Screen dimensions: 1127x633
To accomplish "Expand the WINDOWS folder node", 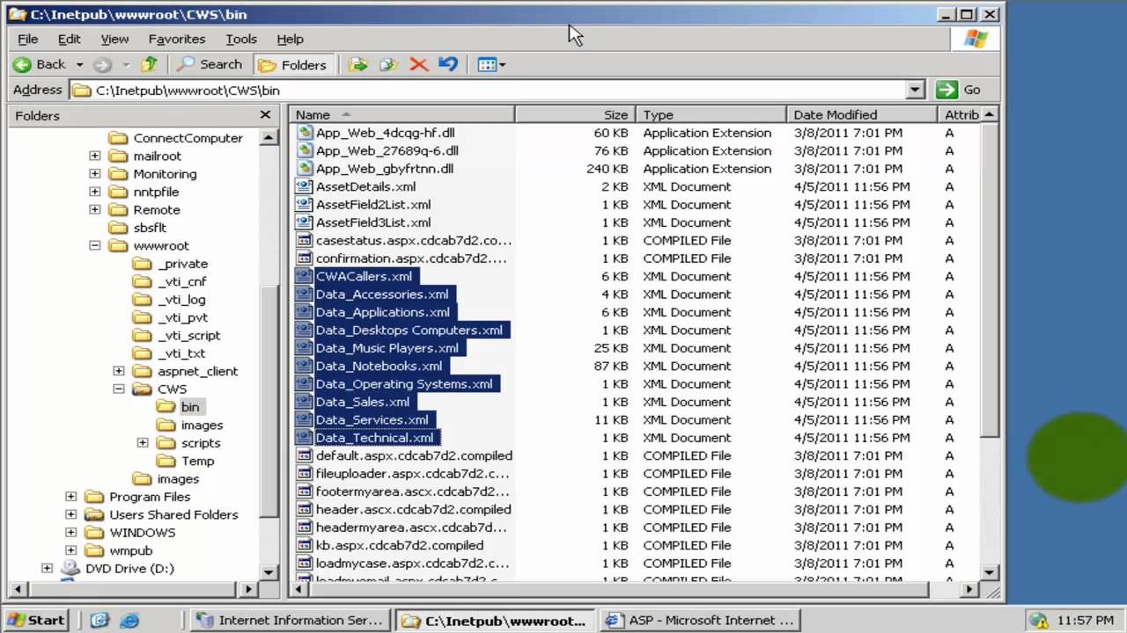I will 71,533.
